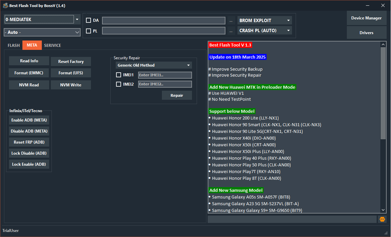This screenshot has width=391, height=237.
Task: Click 'Best Flash Tool V 1.3' heading
Action: coord(230,45)
